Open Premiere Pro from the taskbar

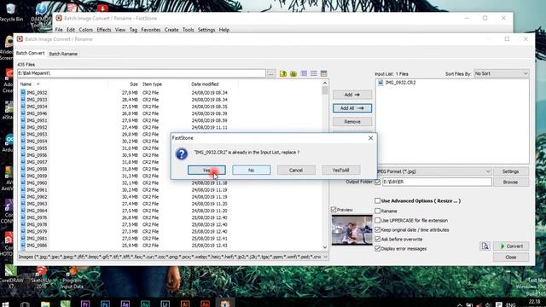(85, 304)
